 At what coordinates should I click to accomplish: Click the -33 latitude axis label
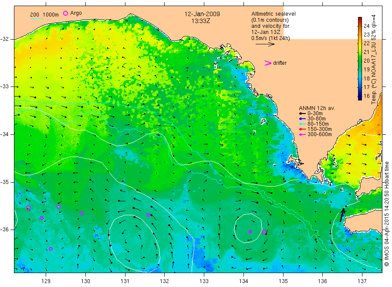click(4, 87)
